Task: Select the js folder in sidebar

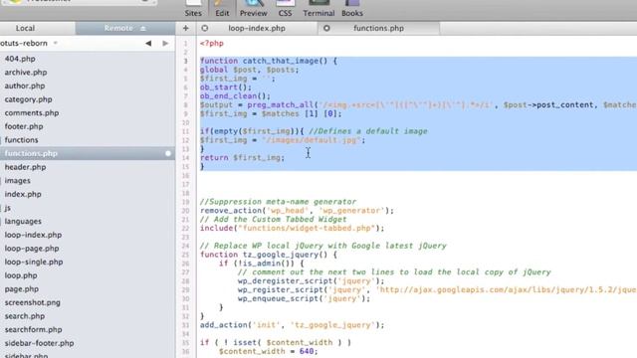Action: click(8, 208)
